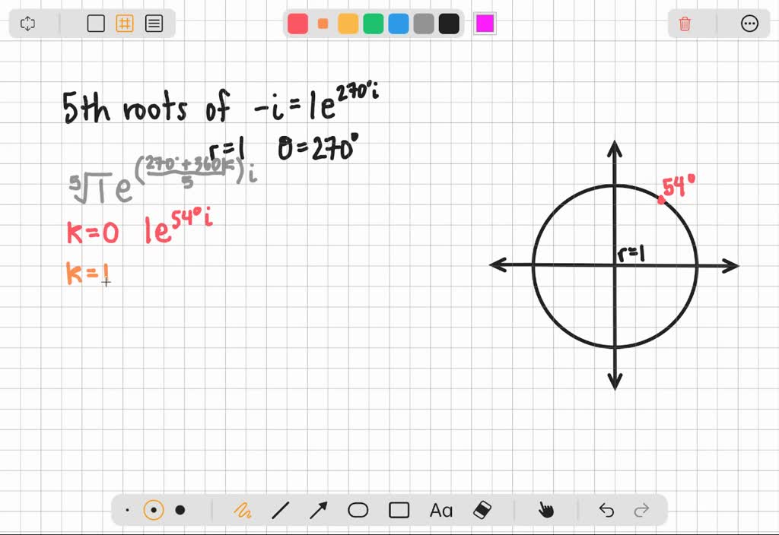Select the eraser tool
The width and height of the screenshot is (779, 535).
pos(482,510)
